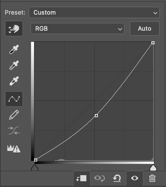The width and height of the screenshot is (166, 187).
Task: Select the pencil draw curve tool
Action: pos(14,115)
